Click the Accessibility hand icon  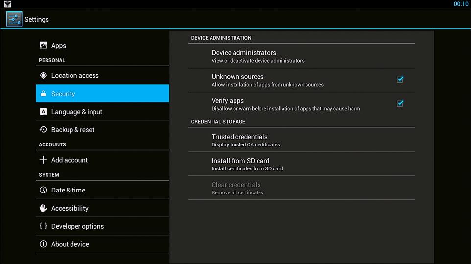coord(43,208)
